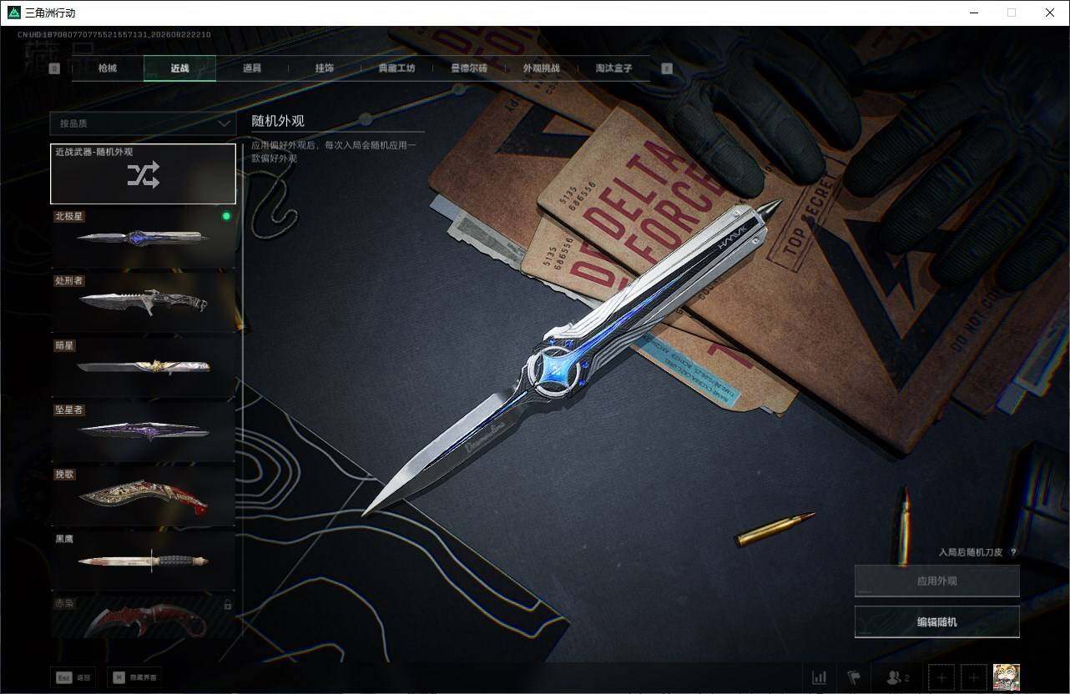Open the 道具 tab
Image resolution: width=1070 pixels, height=694 pixels.
click(252, 68)
